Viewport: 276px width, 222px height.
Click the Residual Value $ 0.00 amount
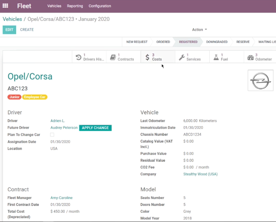click(x=188, y=160)
